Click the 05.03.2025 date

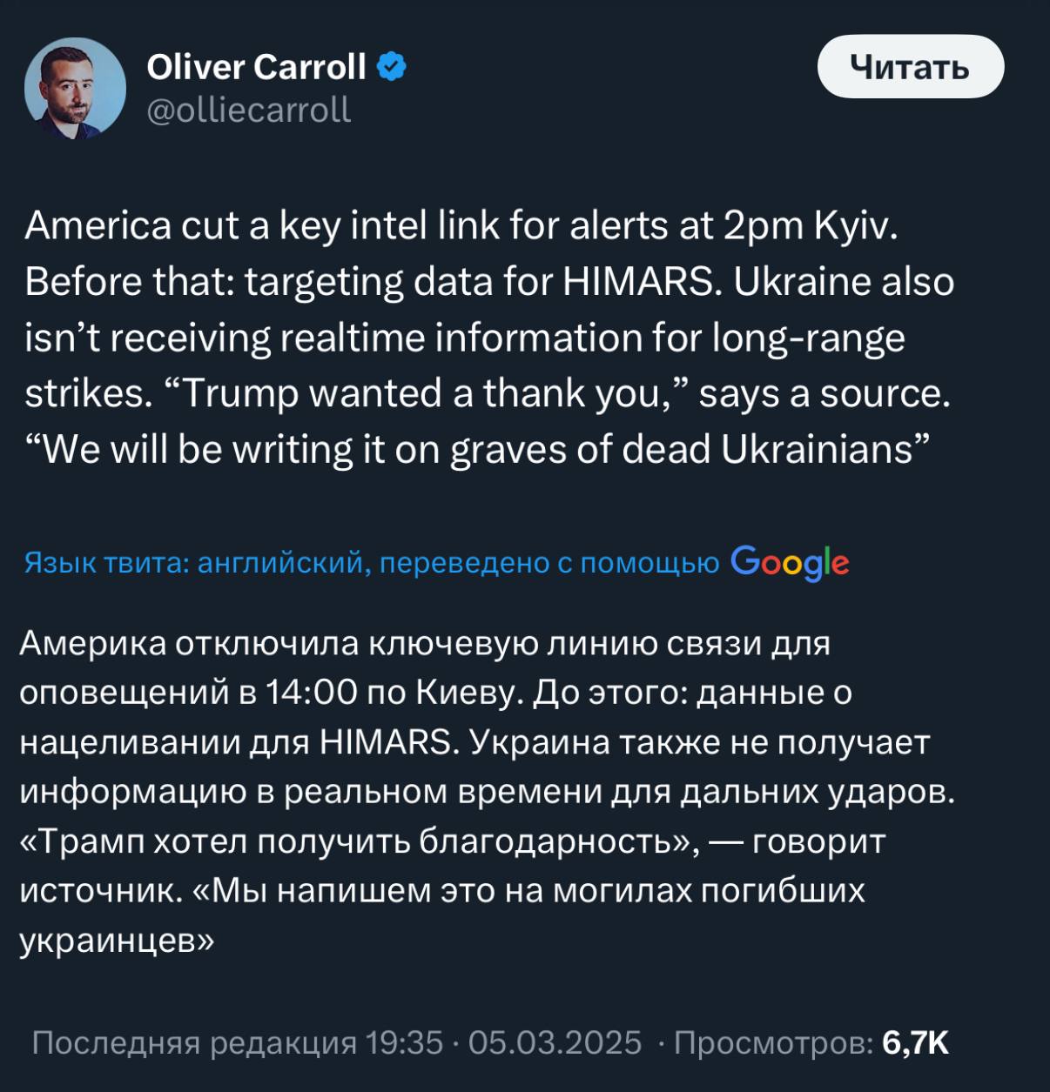coord(555,1042)
